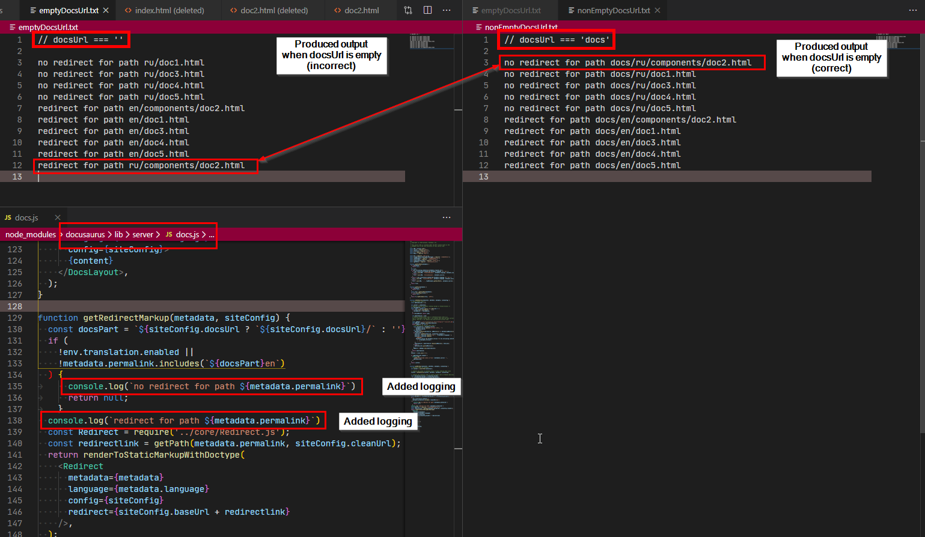The image size is (925, 537).
Task: Click the node_modules breadcrumb link
Action: (x=30, y=234)
